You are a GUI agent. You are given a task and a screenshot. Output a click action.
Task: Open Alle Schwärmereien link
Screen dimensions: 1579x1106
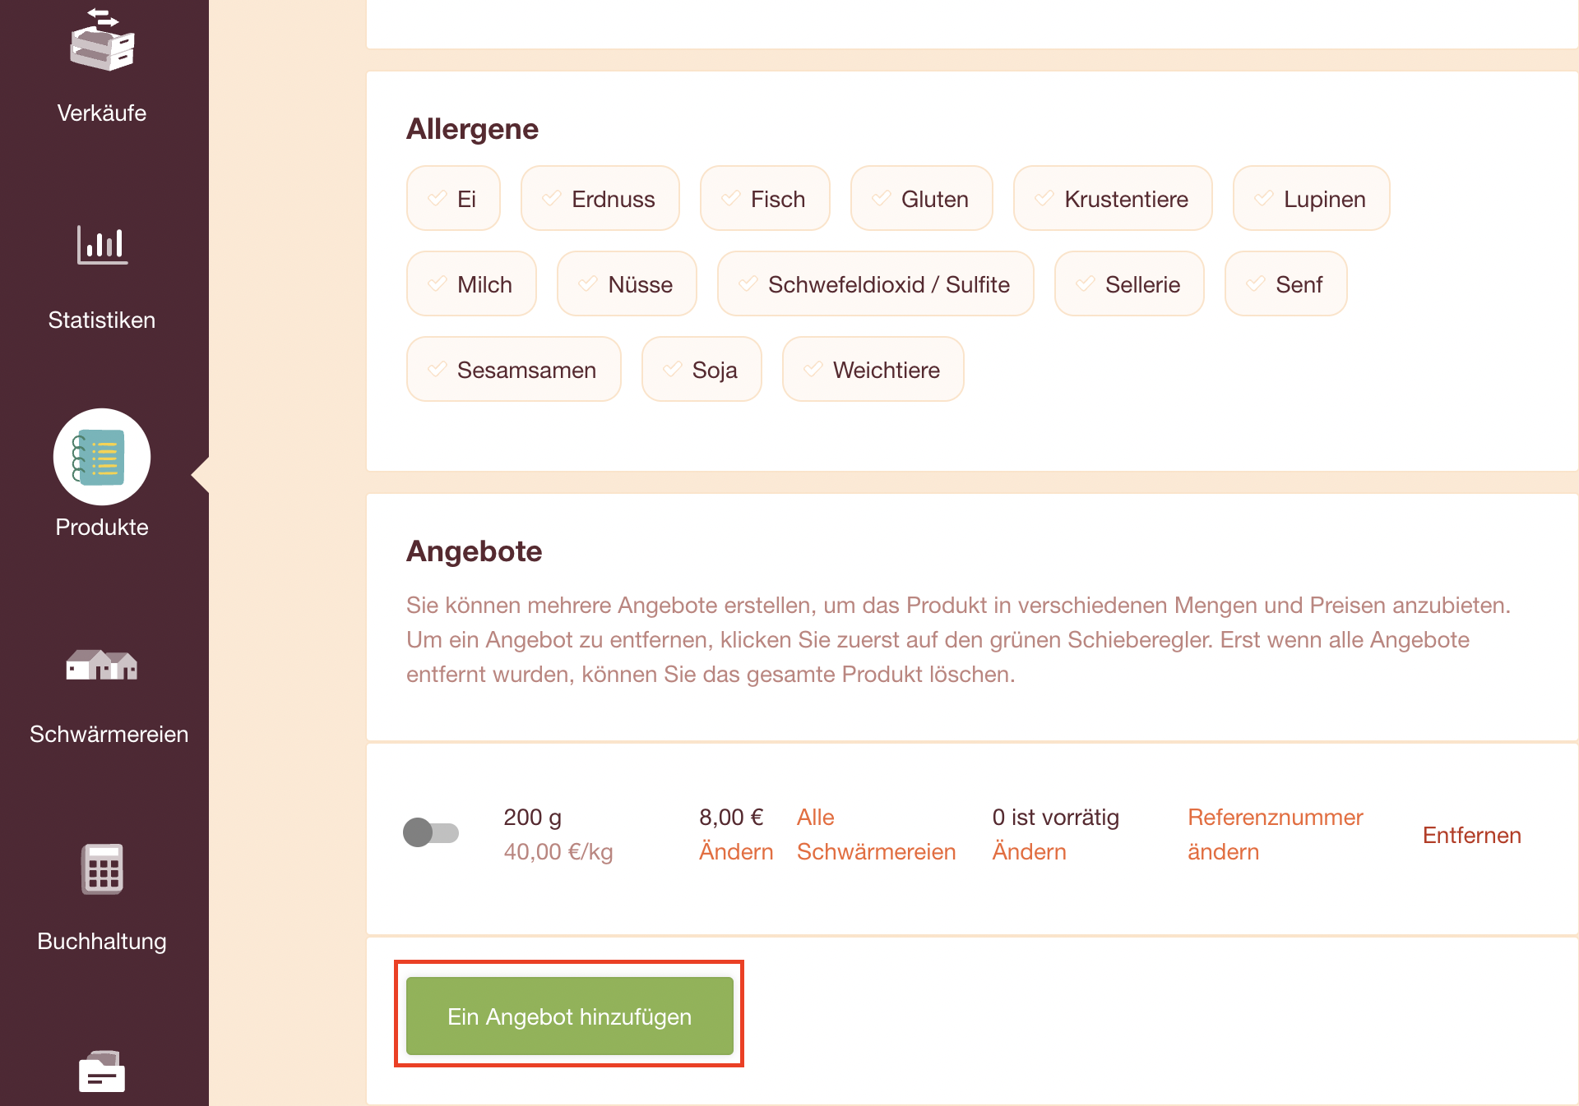click(x=876, y=835)
